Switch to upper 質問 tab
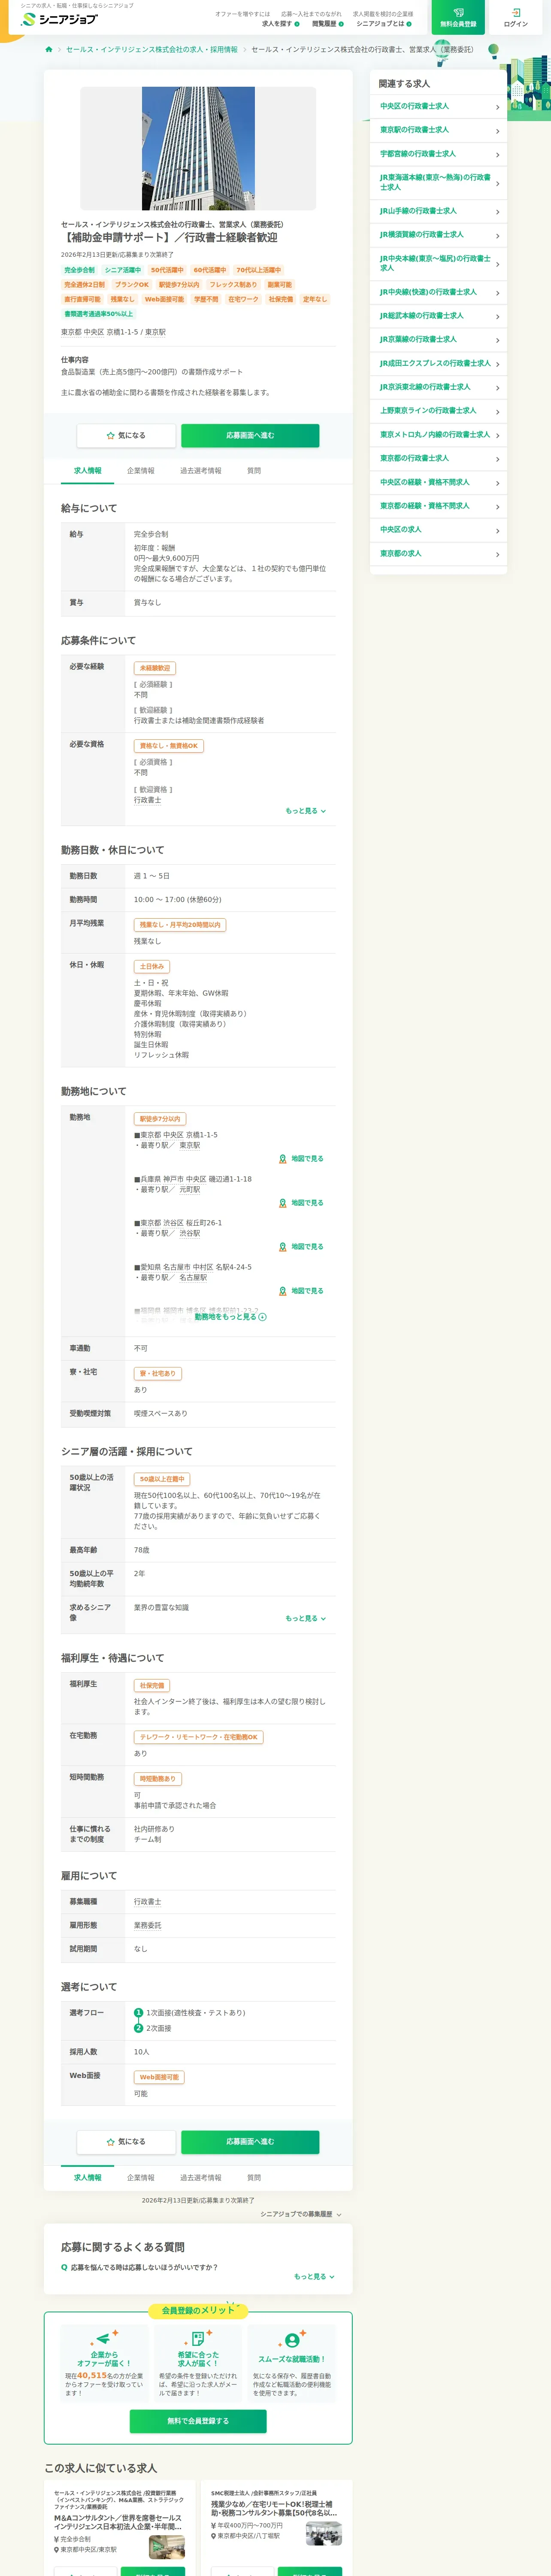Image resolution: width=551 pixels, height=2576 pixels. 254,471
